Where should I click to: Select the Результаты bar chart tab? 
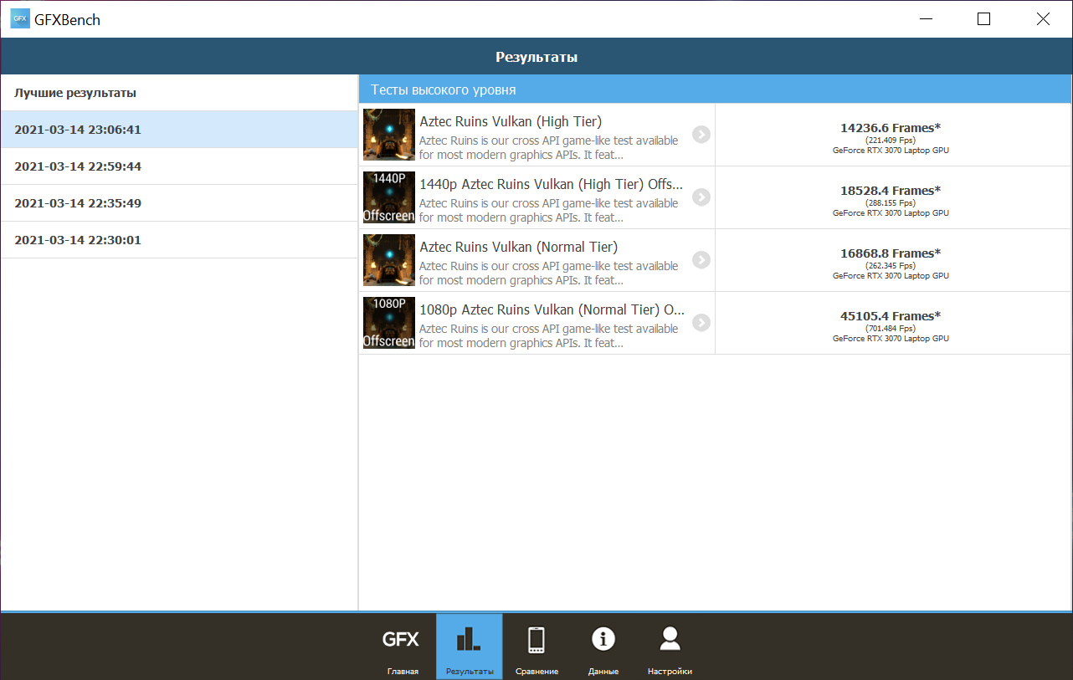[x=470, y=647]
